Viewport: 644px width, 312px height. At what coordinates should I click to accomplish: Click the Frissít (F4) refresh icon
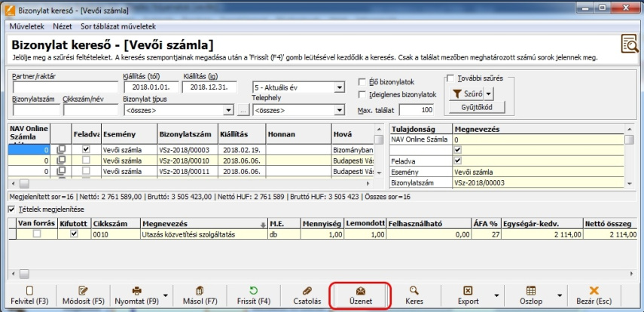click(x=253, y=290)
